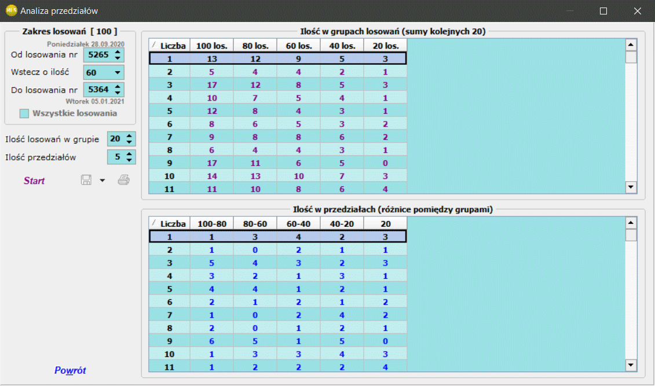Open the save options dropdown arrow
655x386 pixels.
coord(103,181)
